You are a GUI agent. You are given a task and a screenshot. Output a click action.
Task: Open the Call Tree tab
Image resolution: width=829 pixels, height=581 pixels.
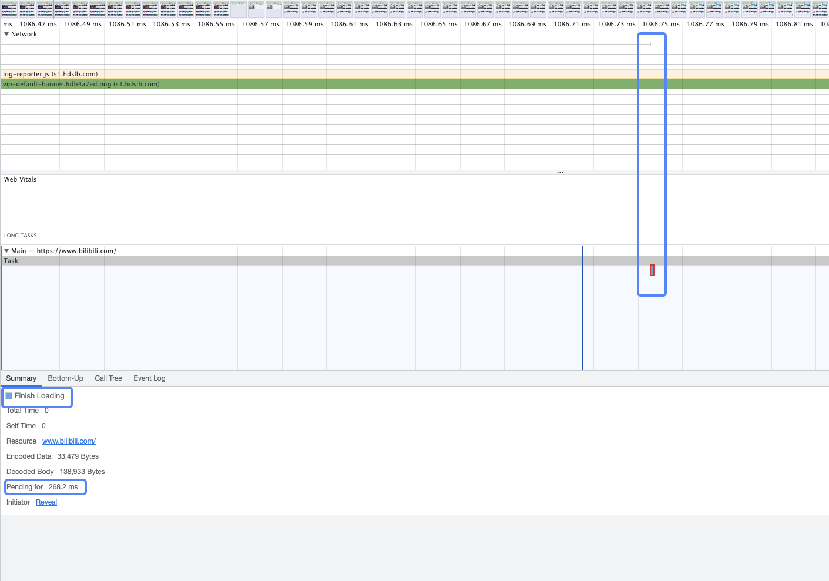coord(108,378)
